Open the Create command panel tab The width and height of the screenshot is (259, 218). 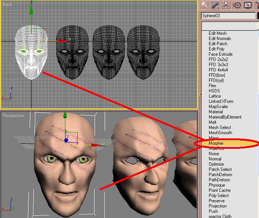[x=204, y=5]
